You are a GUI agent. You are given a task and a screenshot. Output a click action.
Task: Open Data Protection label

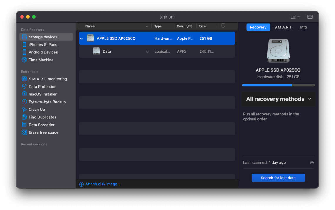coord(43,87)
